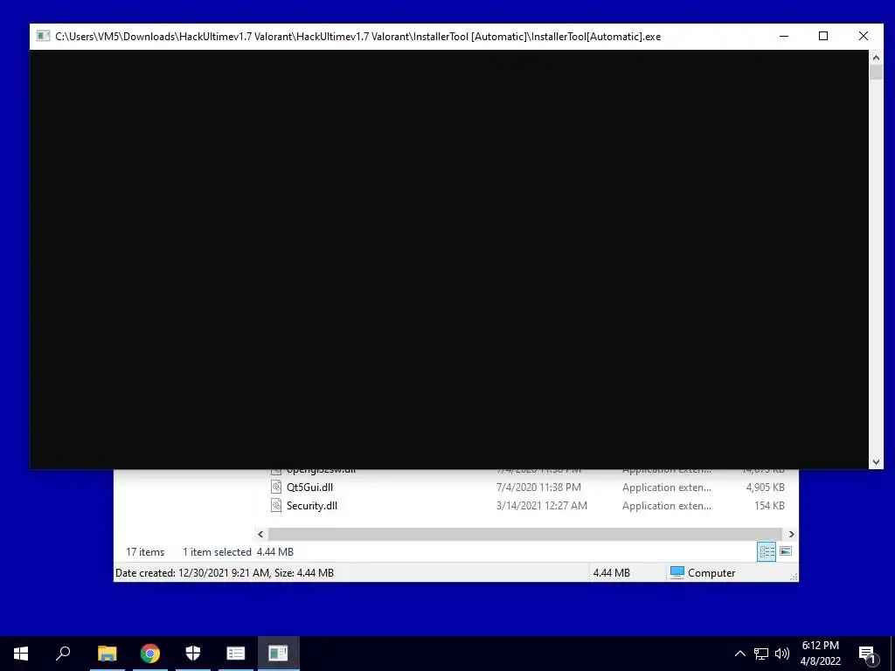
Task: Open the Windows Start menu
Action: click(21, 654)
